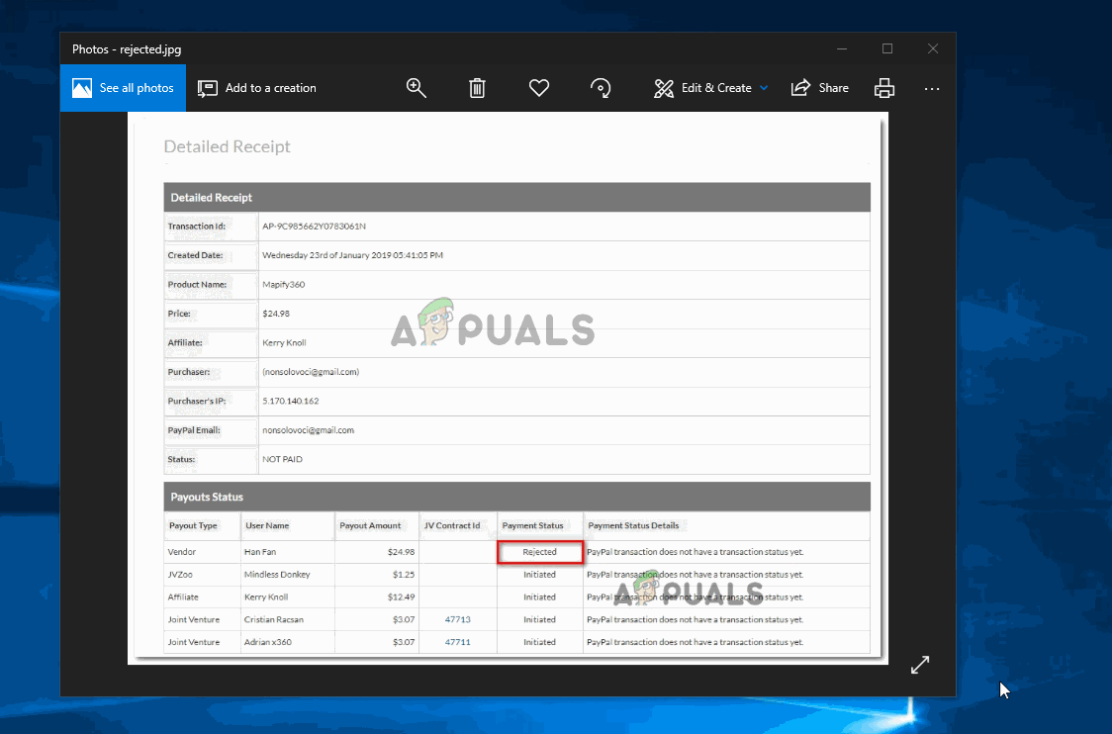This screenshot has height=734, width=1112.
Task: Click the Detailed Receipt page heading
Action: click(227, 146)
